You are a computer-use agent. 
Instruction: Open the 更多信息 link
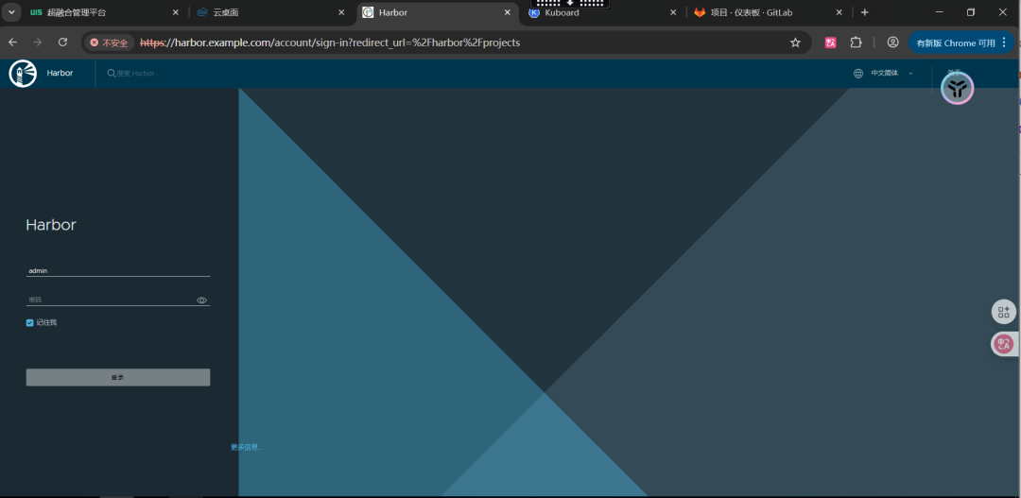click(x=247, y=447)
